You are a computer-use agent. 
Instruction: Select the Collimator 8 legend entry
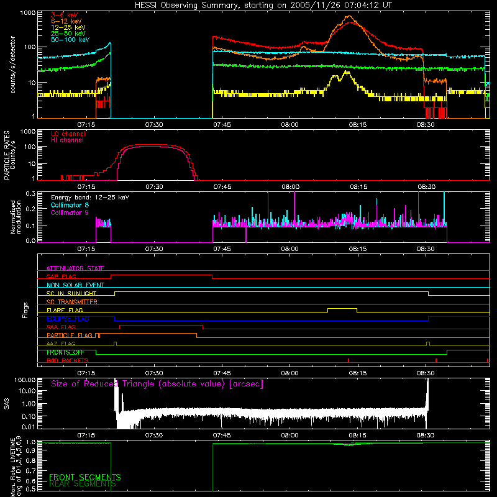click(70, 205)
